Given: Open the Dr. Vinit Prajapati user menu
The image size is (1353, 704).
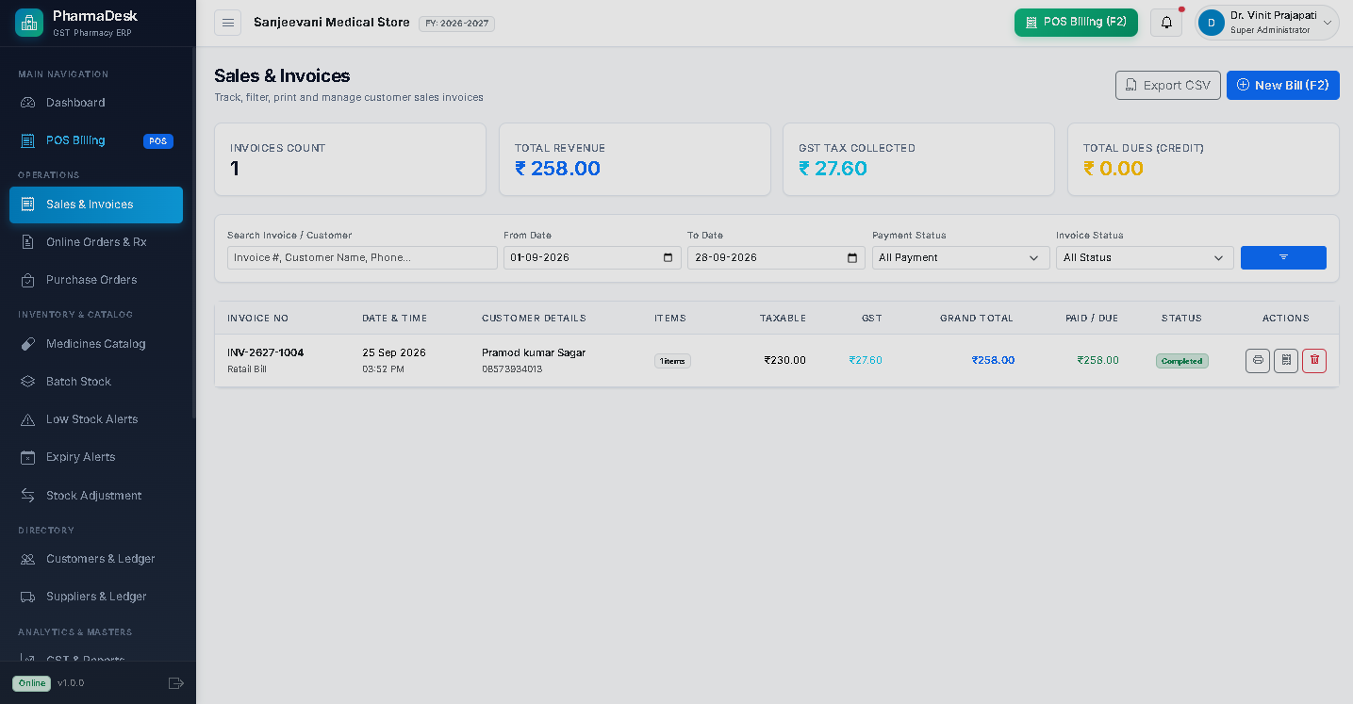Looking at the screenshot, I should tap(1267, 23).
